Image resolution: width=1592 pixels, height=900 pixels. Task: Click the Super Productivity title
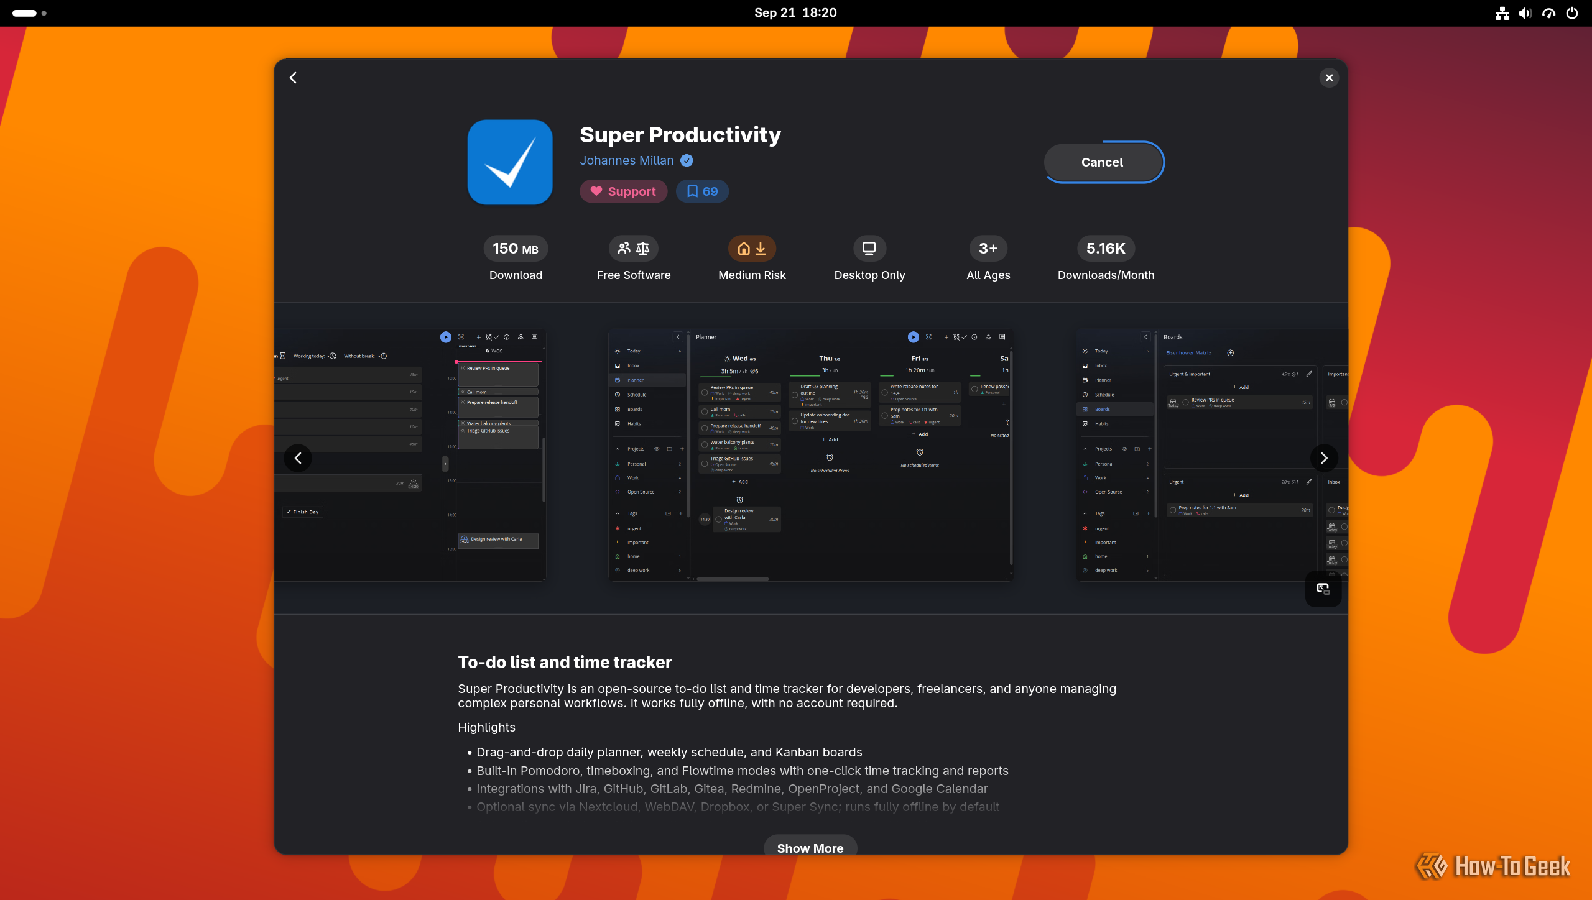pos(680,134)
